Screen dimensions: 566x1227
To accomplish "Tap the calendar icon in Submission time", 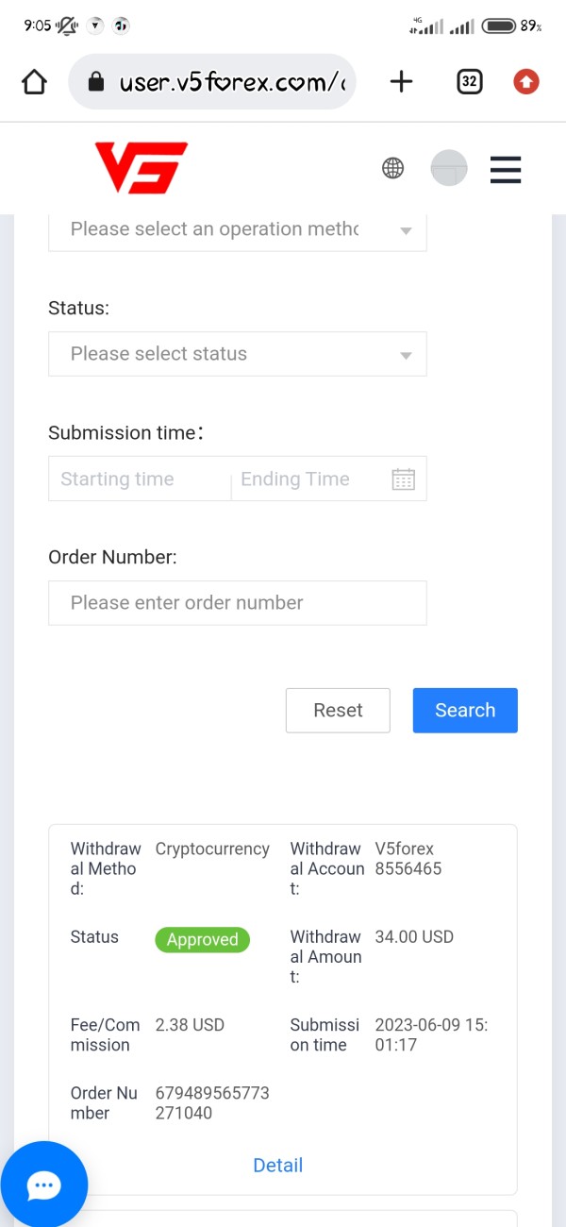I will click(x=403, y=479).
